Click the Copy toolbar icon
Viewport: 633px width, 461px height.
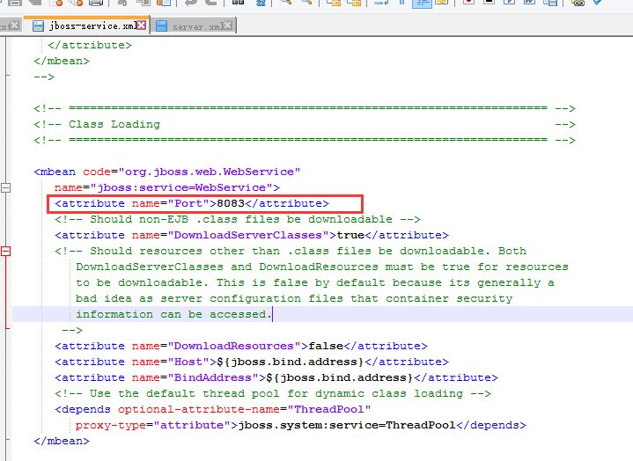coord(143,3)
